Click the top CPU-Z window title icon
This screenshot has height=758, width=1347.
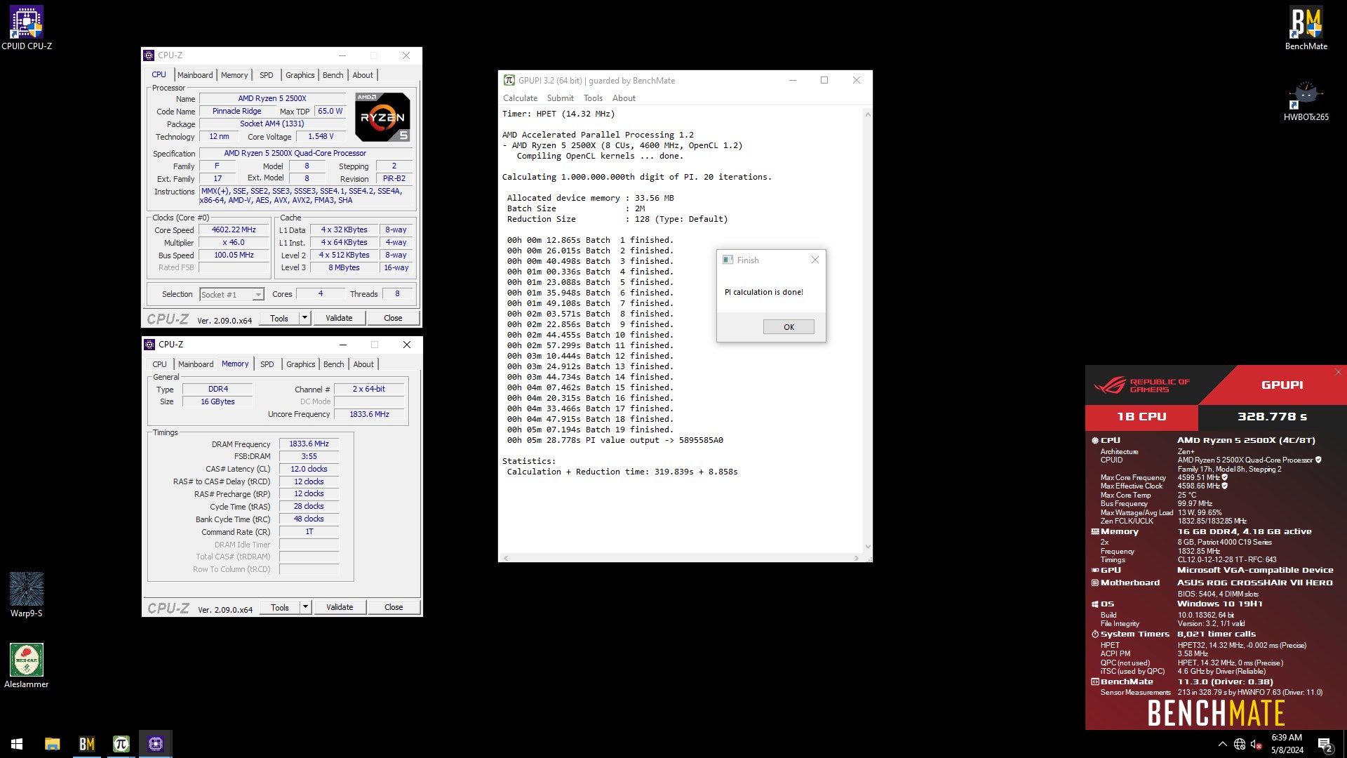pyautogui.click(x=148, y=55)
